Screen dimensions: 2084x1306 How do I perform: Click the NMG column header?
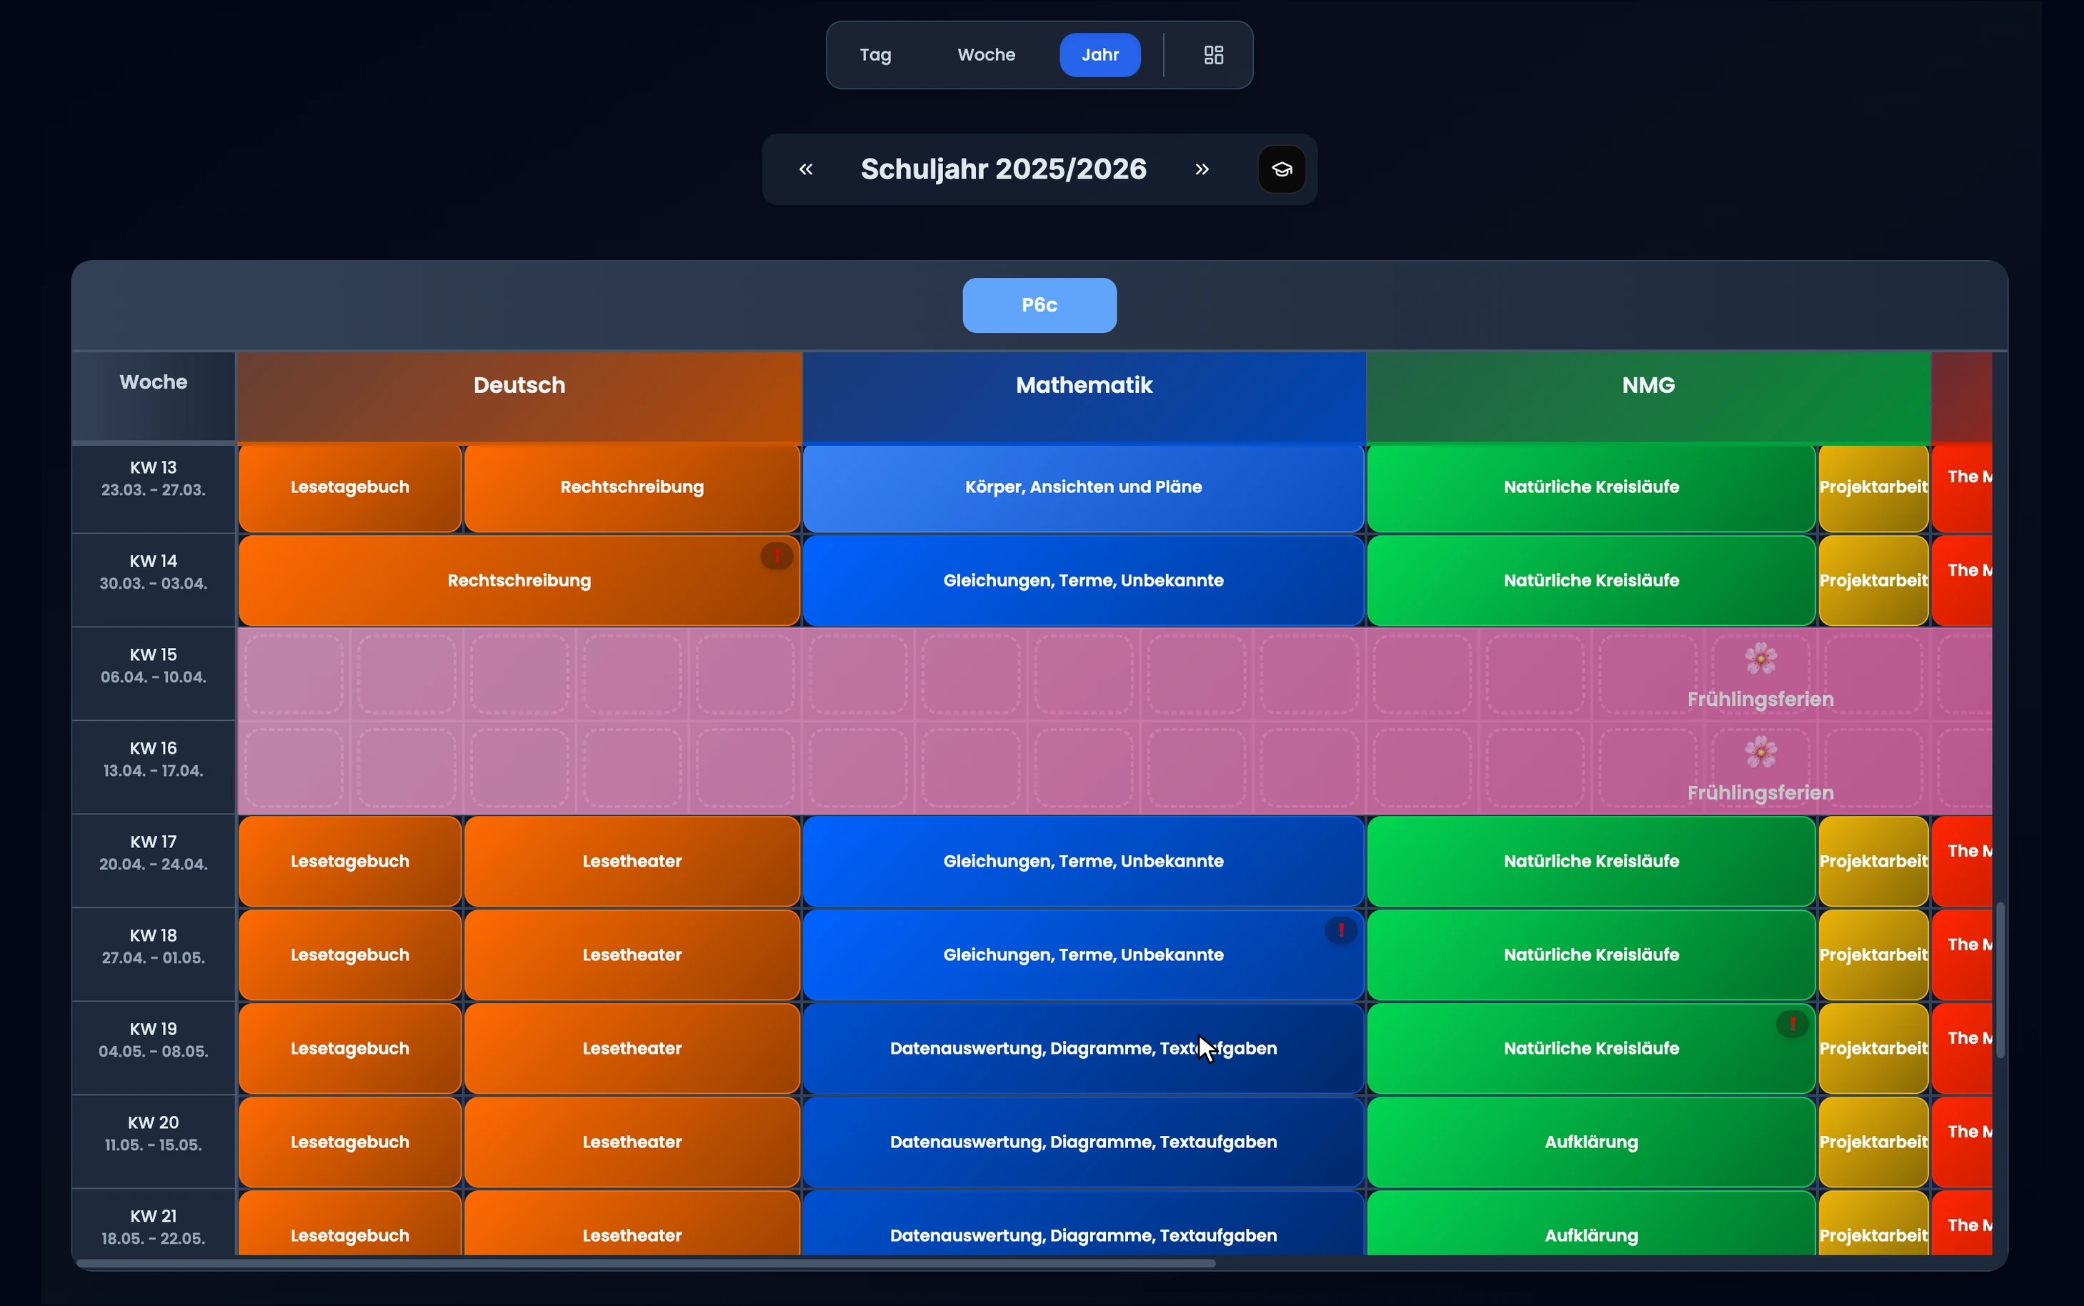coord(1648,397)
